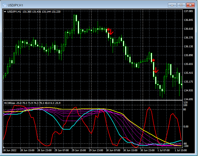The image size is (198, 156).
Task: Click the USDJPY,H1 title bar text
Action: pyautogui.click(x=16, y=5)
